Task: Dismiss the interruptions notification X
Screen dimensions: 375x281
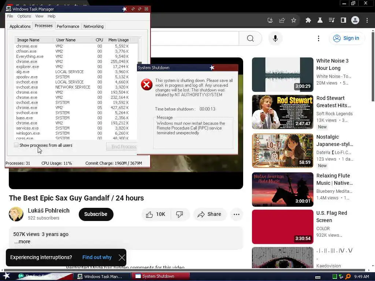Action: pos(122,257)
